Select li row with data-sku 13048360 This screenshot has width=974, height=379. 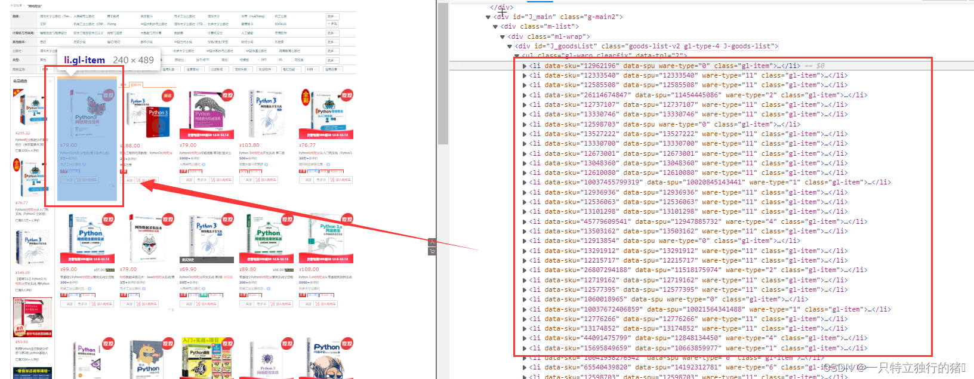688,163
